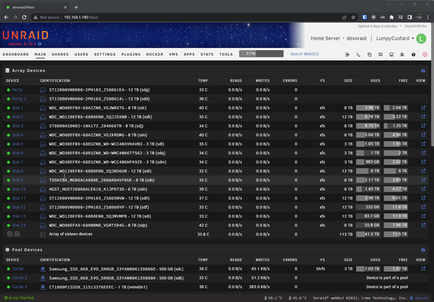The width and height of the screenshot is (434, 302).
Task: Click the SSD icon for Cache 3
Action: coord(43,287)
